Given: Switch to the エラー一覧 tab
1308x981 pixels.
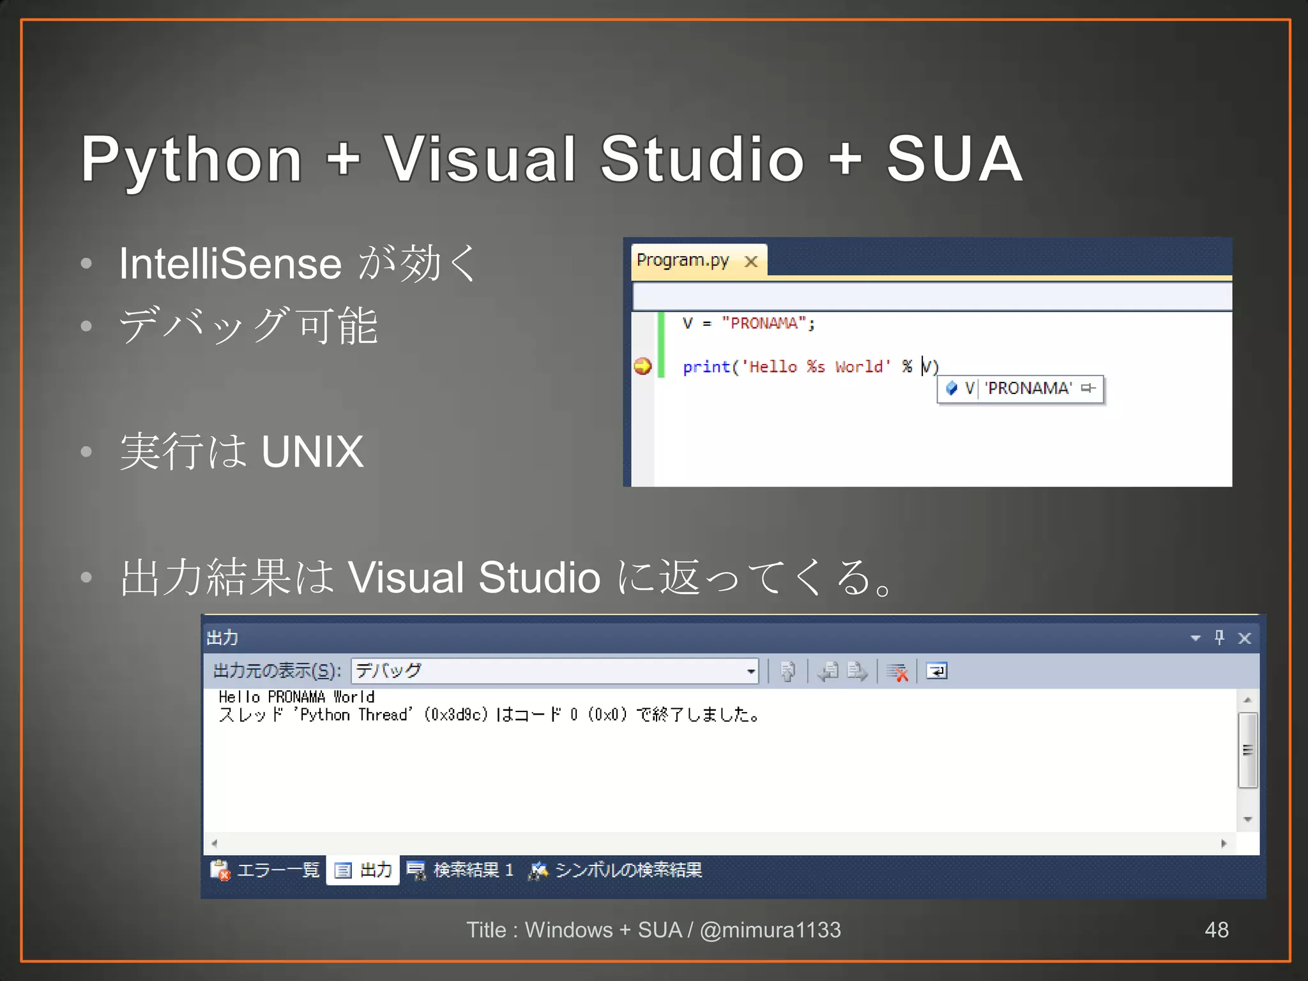Looking at the screenshot, I should coord(265,870).
